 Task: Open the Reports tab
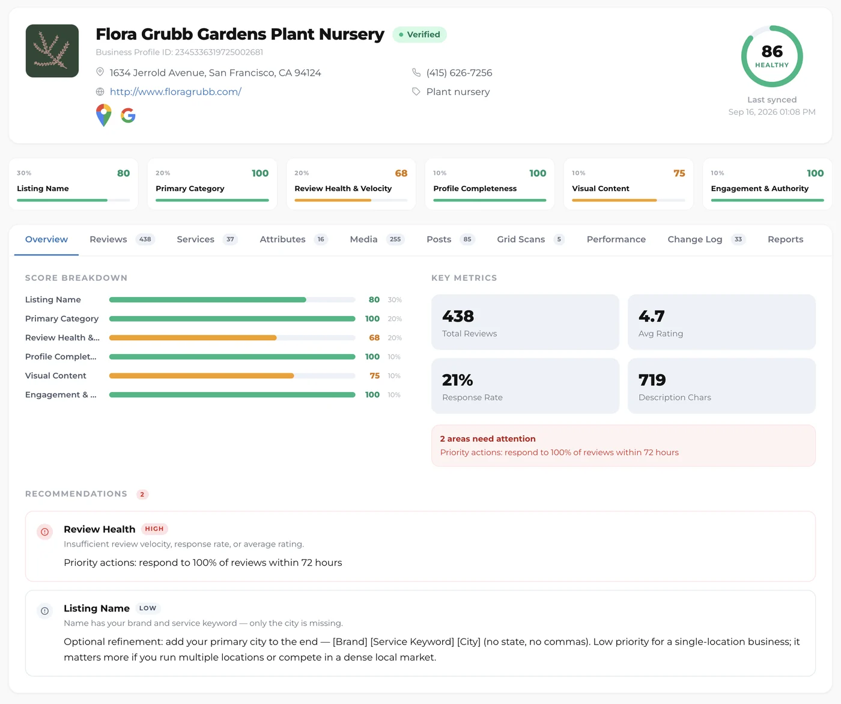(x=785, y=239)
